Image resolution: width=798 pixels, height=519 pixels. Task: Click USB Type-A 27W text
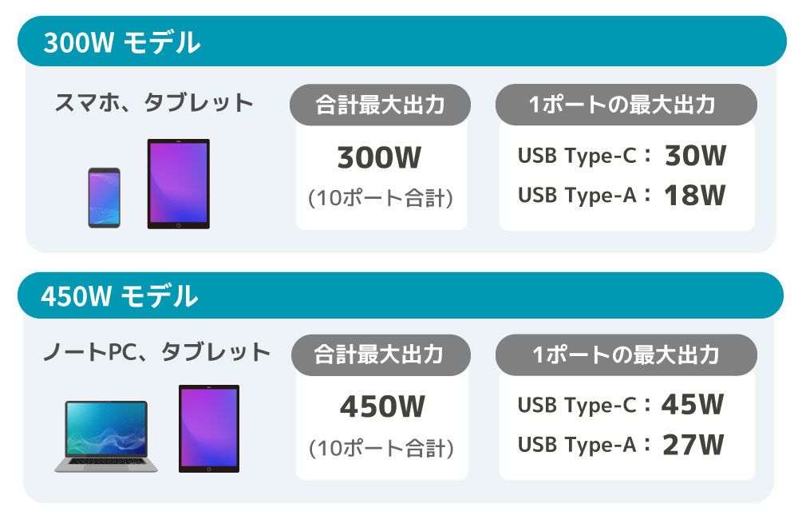click(x=621, y=445)
